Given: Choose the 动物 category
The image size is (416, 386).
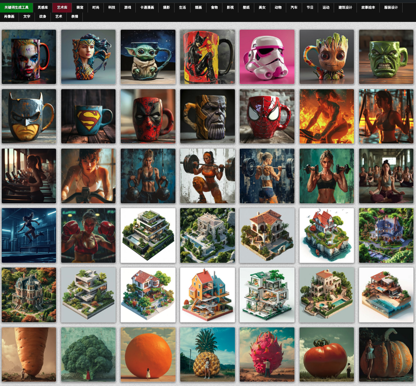Looking at the screenshot, I should tap(278, 8).
